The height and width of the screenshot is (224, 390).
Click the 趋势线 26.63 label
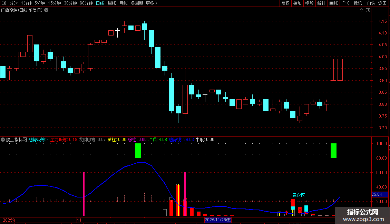pyautogui.click(x=181, y=140)
